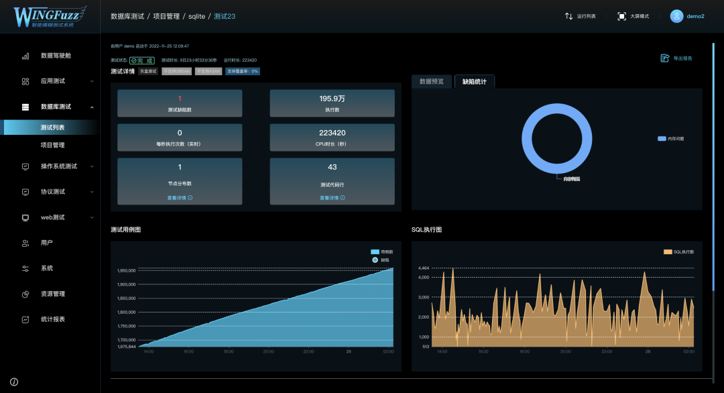Click the 数据库测试 database icon in sidebar
724x393 pixels.
[25, 107]
